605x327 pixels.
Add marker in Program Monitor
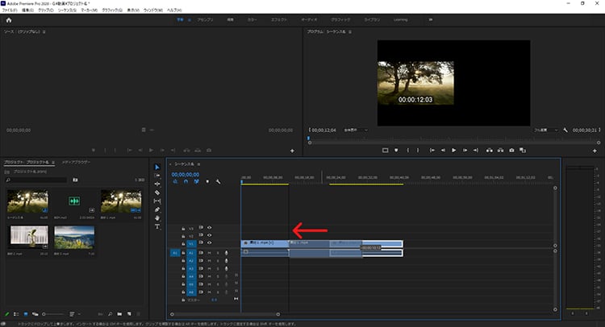(x=396, y=151)
